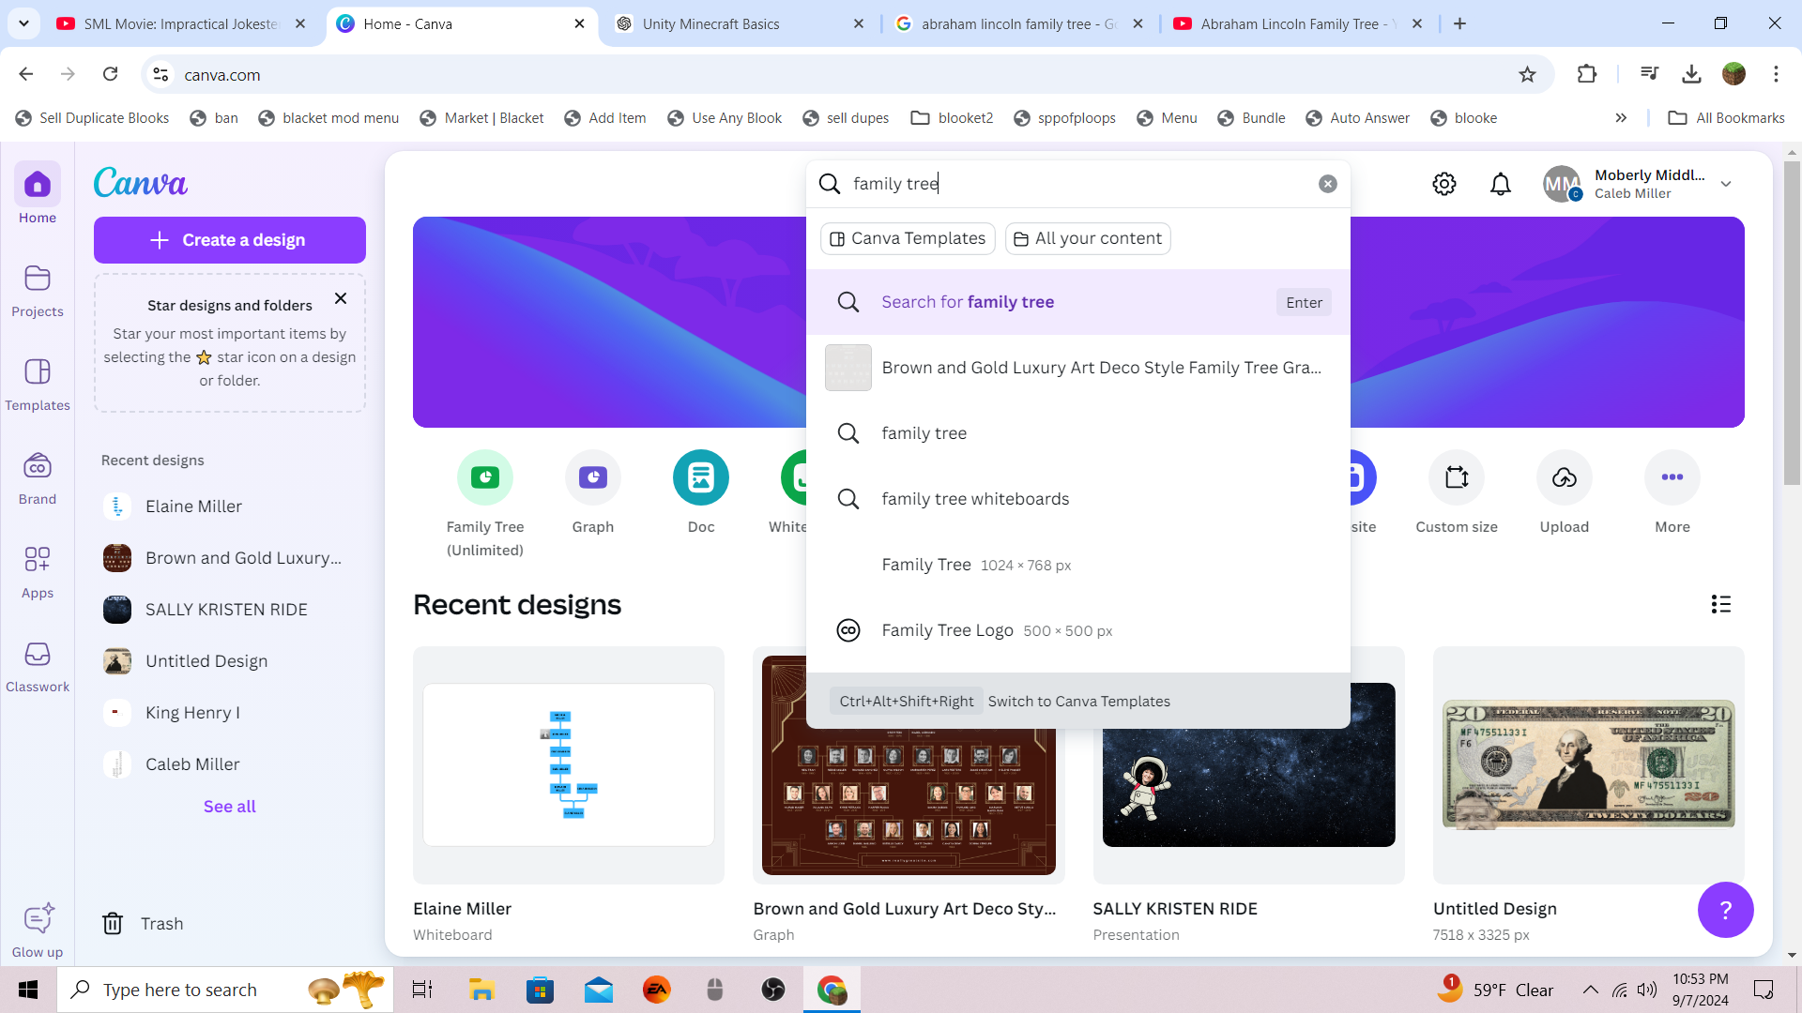Open the Projects sidebar icon

(x=38, y=289)
